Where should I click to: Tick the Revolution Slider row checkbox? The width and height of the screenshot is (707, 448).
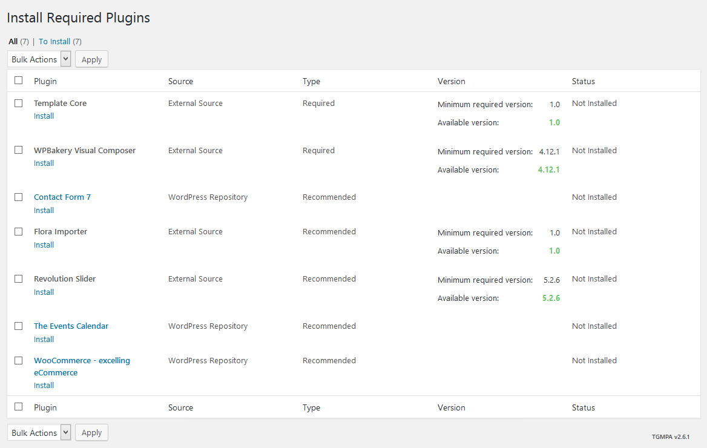point(19,279)
